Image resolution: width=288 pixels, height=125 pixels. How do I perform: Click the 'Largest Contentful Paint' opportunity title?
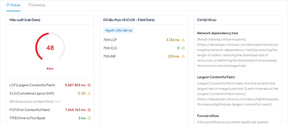point(216,77)
